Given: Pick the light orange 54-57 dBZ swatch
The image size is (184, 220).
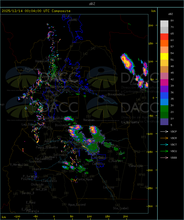Looking at the screenshot, I should click(x=164, y=50).
